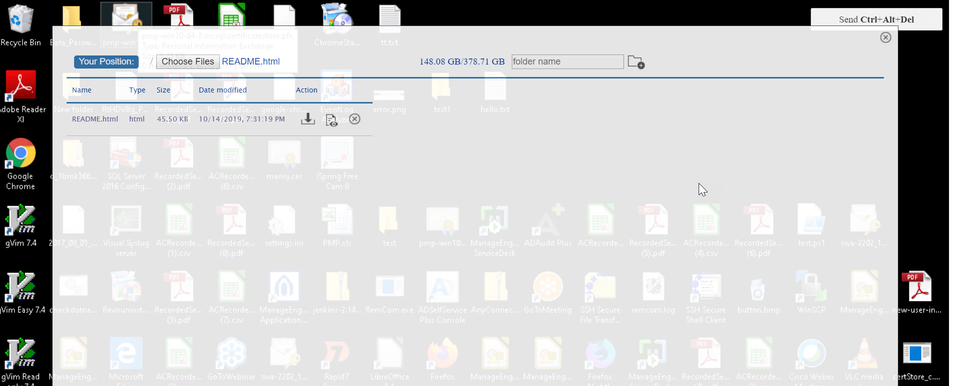The width and height of the screenshot is (953, 386).
Task: Select the Adobe Reader XI shortcut
Action: [21, 96]
